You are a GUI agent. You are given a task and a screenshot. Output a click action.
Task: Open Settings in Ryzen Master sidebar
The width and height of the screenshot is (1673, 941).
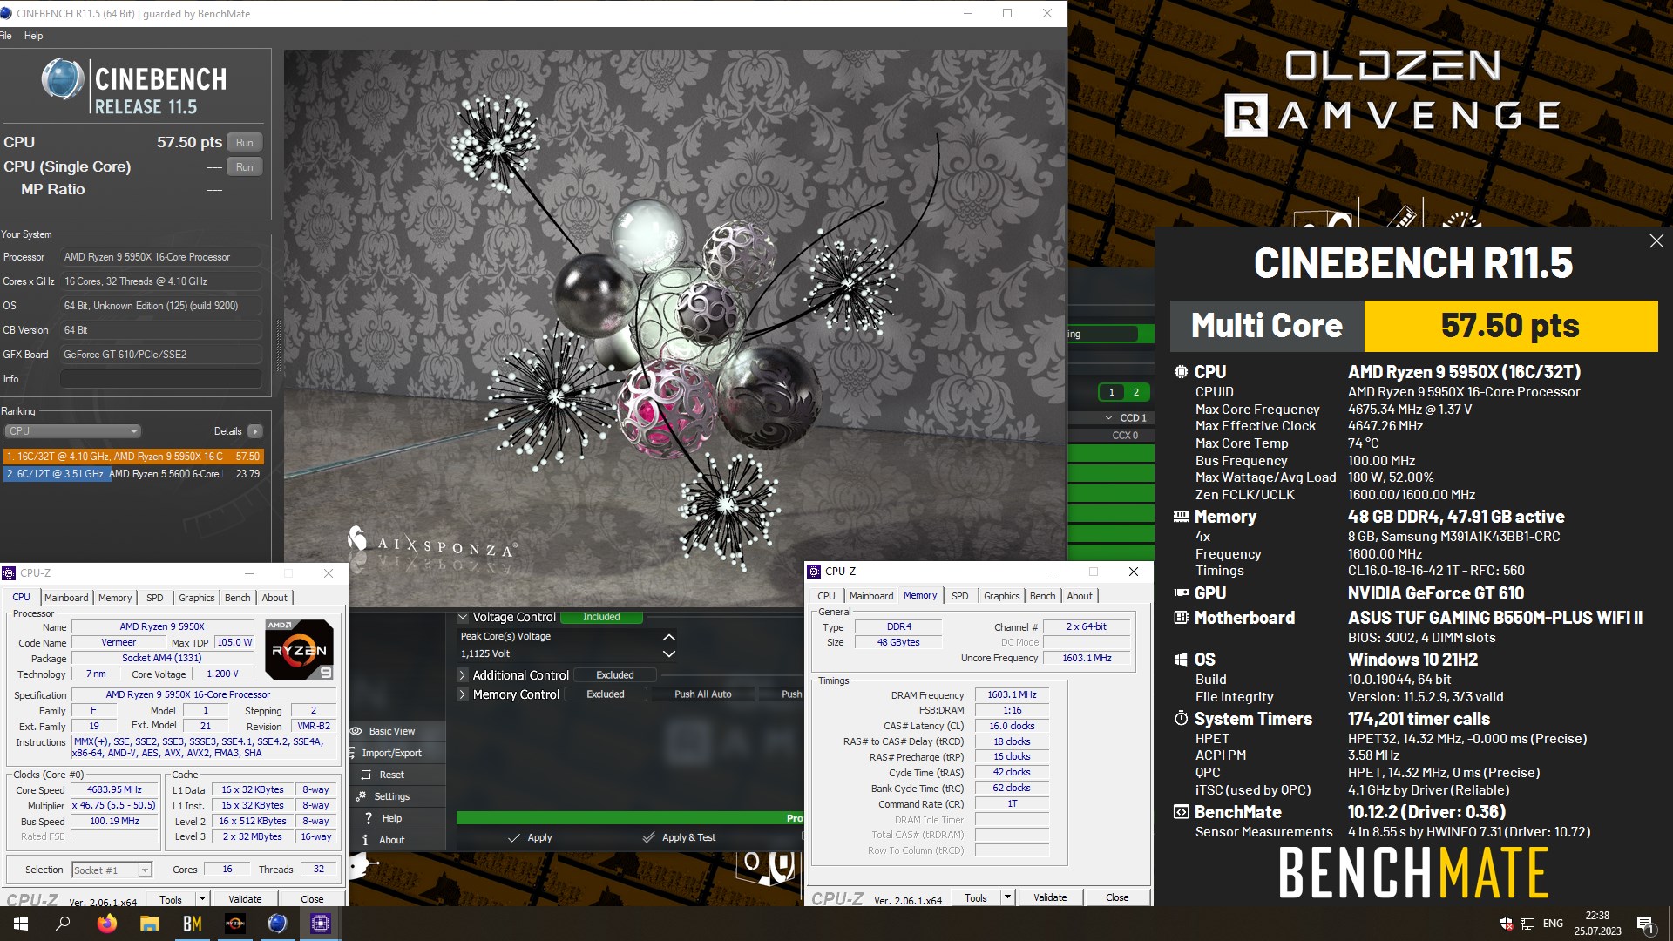tap(391, 796)
